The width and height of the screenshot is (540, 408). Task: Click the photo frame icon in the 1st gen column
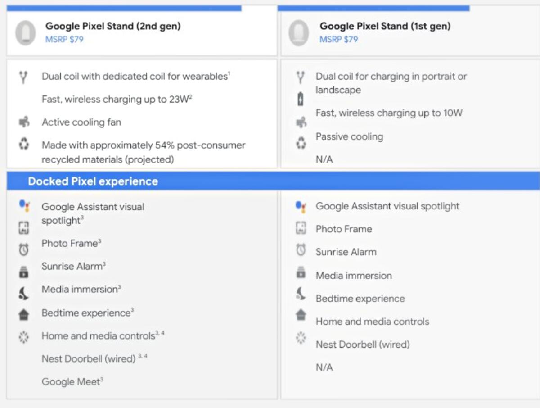pos(301,228)
